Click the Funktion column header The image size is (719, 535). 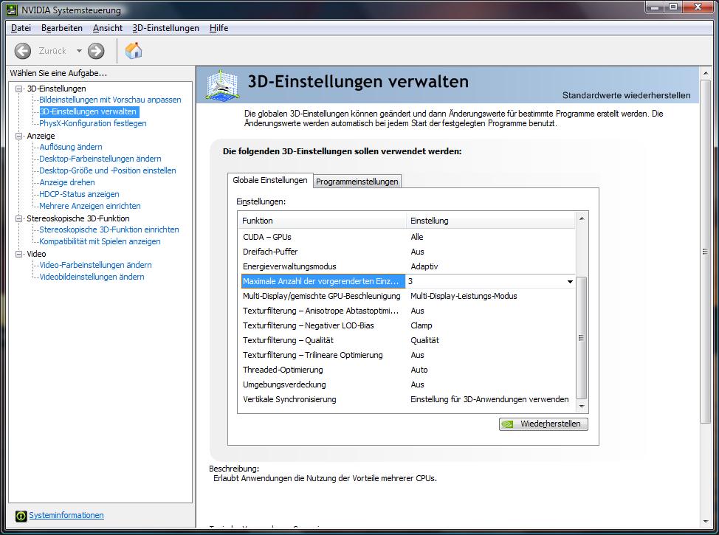[x=323, y=221]
